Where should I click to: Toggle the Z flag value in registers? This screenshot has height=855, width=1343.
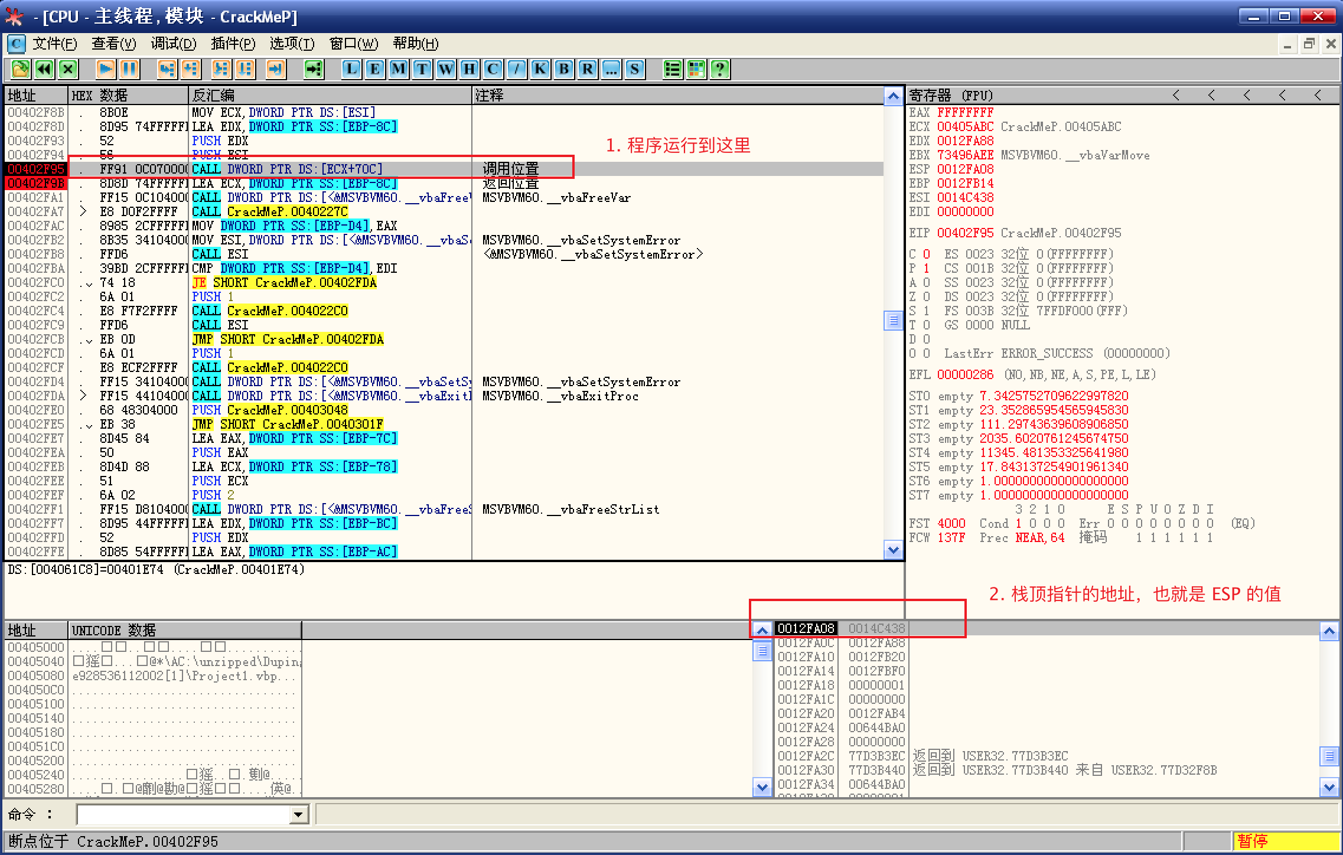click(x=926, y=297)
